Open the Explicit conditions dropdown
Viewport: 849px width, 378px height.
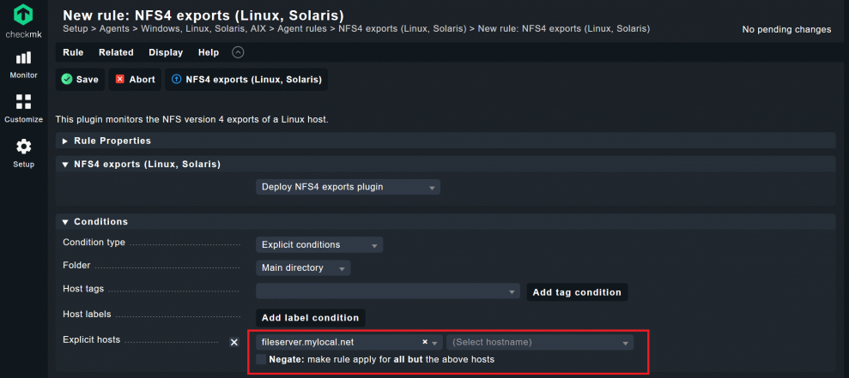[x=319, y=245]
